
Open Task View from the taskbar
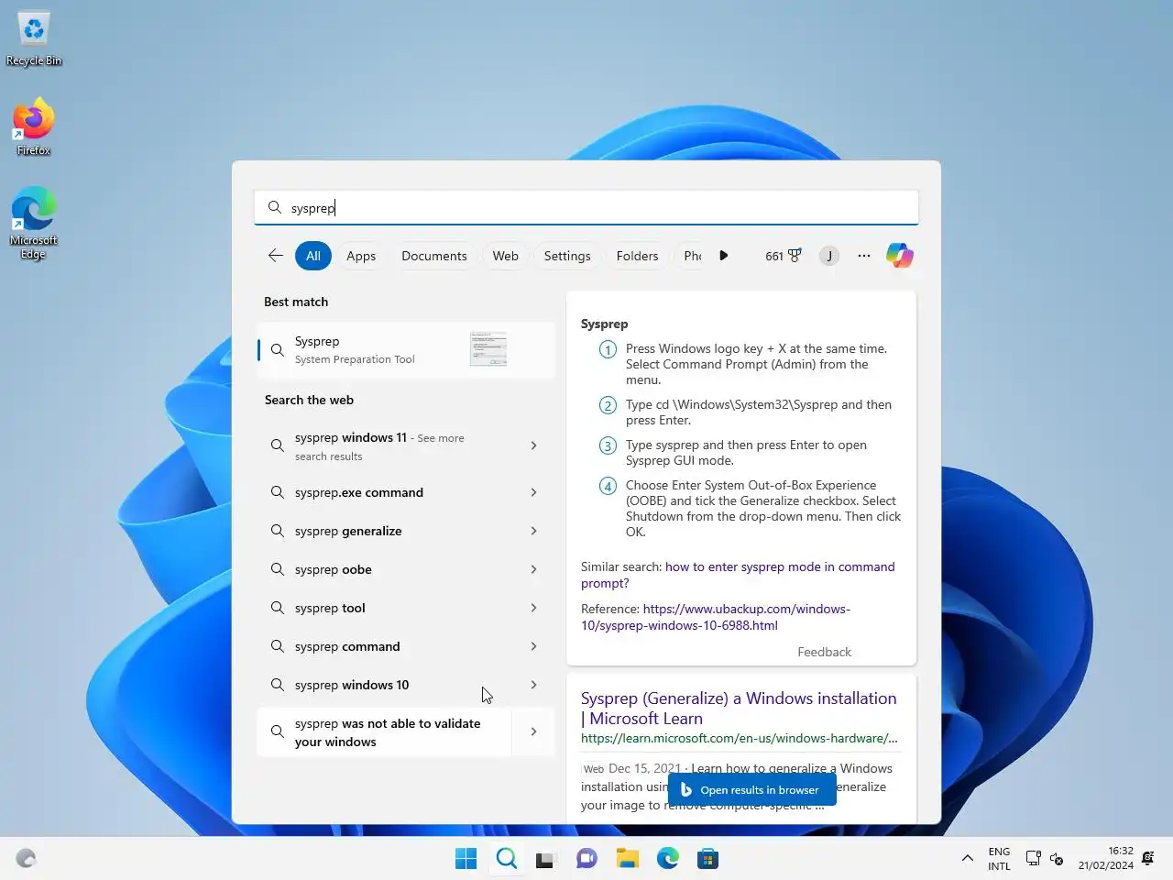tap(546, 859)
